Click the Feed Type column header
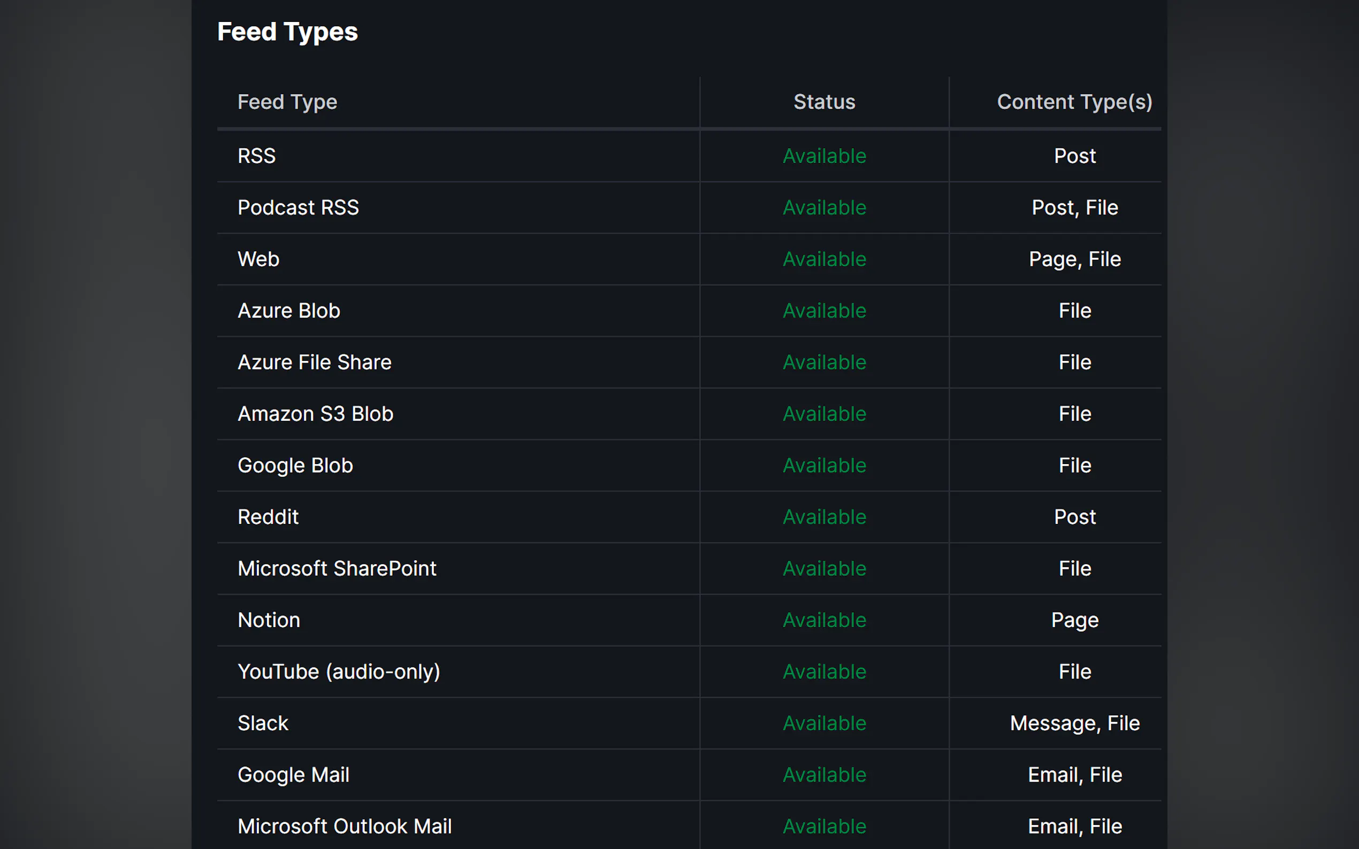Image resolution: width=1359 pixels, height=849 pixels. pos(287,102)
